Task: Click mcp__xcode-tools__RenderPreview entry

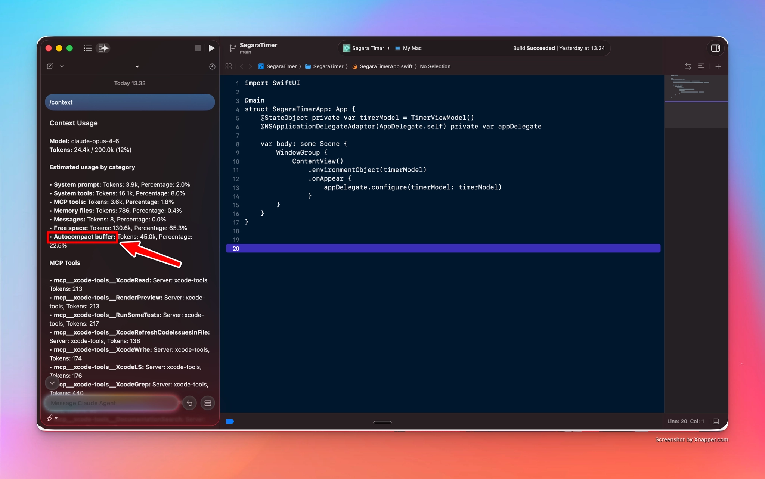Action: click(127, 302)
